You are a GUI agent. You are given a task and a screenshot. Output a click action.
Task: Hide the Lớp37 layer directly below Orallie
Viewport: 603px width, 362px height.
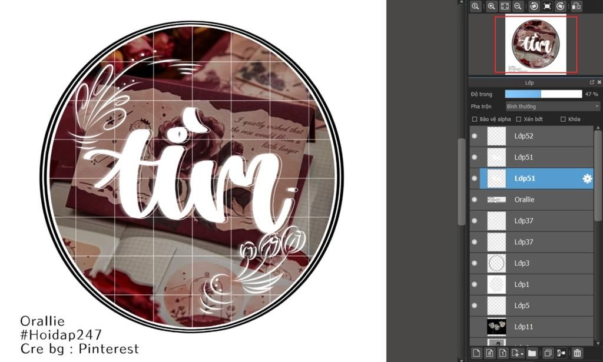[x=475, y=221]
